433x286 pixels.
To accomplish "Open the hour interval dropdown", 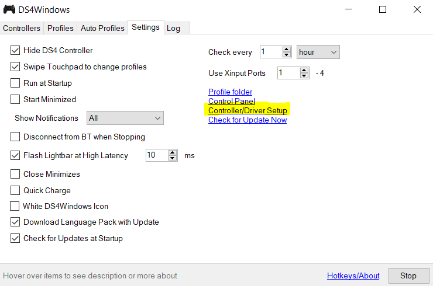I will tap(318, 52).
